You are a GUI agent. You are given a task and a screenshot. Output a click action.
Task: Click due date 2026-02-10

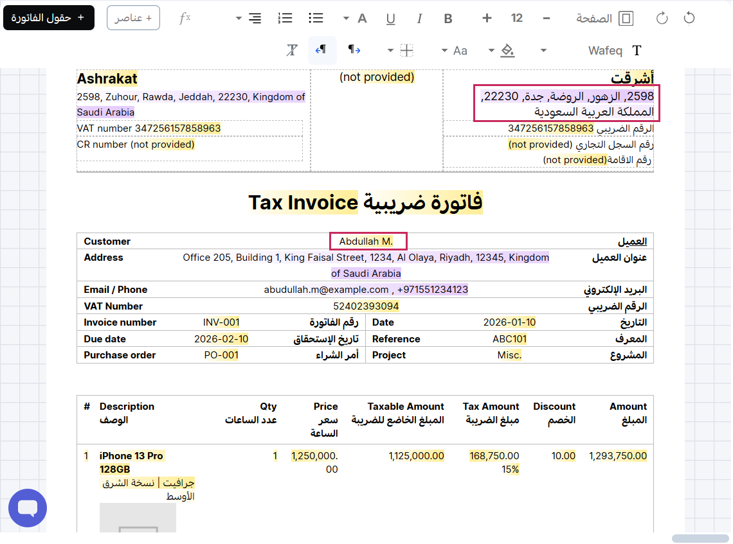[221, 339]
